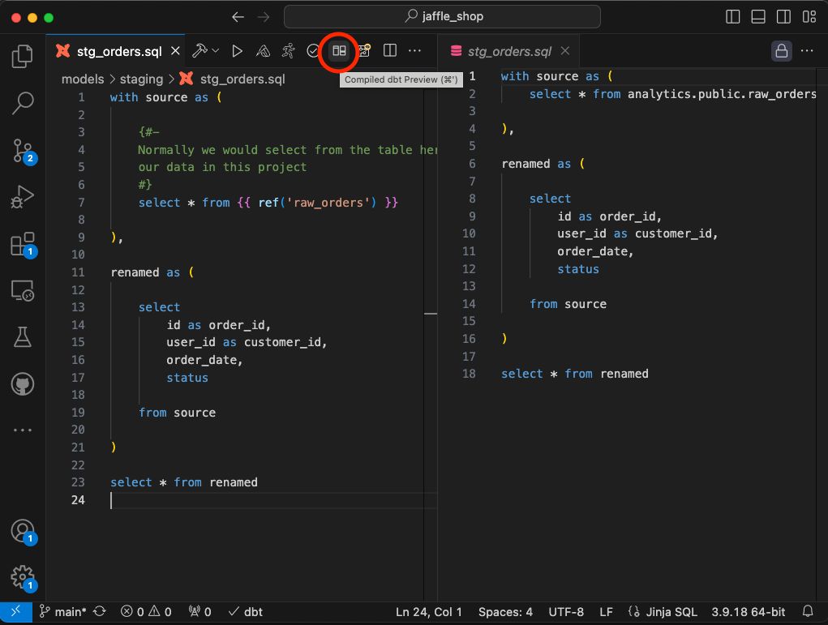Switch to the left stg_orders.sql tab
The height and width of the screenshot is (625, 828).
coord(118,51)
